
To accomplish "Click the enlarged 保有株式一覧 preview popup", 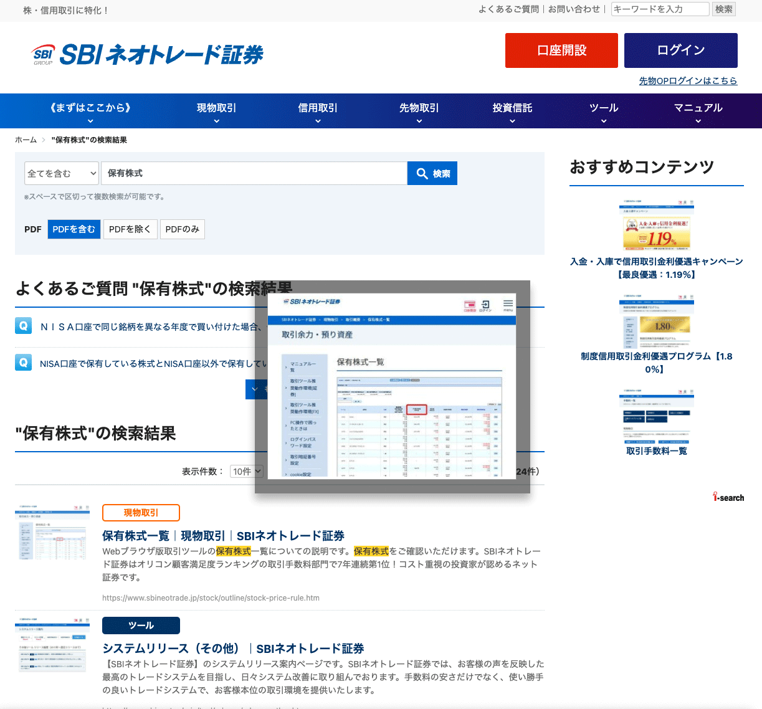I will [393, 386].
